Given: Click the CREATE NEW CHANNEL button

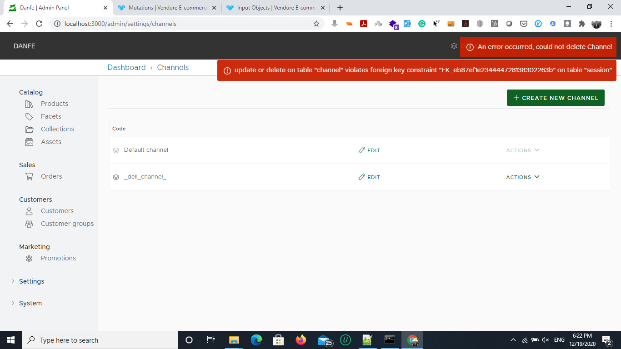Looking at the screenshot, I should [x=556, y=98].
